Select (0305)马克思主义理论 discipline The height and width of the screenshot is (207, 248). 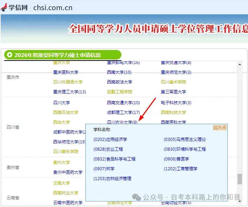tap(185, 139)
